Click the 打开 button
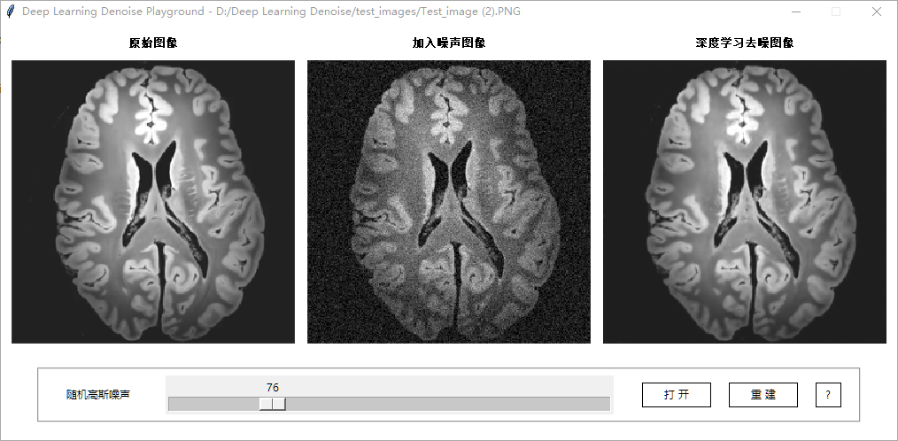The height and width of the screenshot is (441, 898). 677,395
